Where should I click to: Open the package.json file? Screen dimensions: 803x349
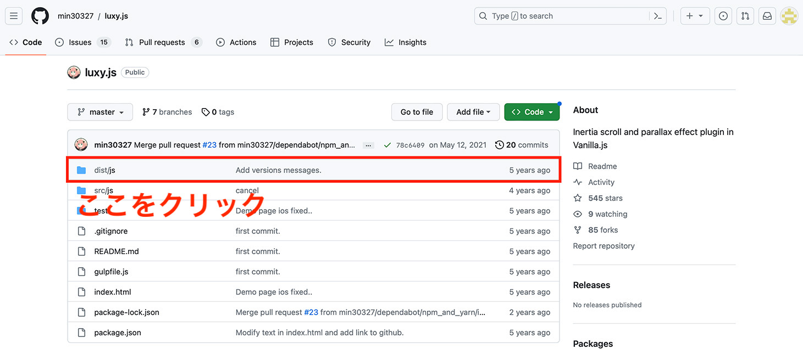[118, 333]
